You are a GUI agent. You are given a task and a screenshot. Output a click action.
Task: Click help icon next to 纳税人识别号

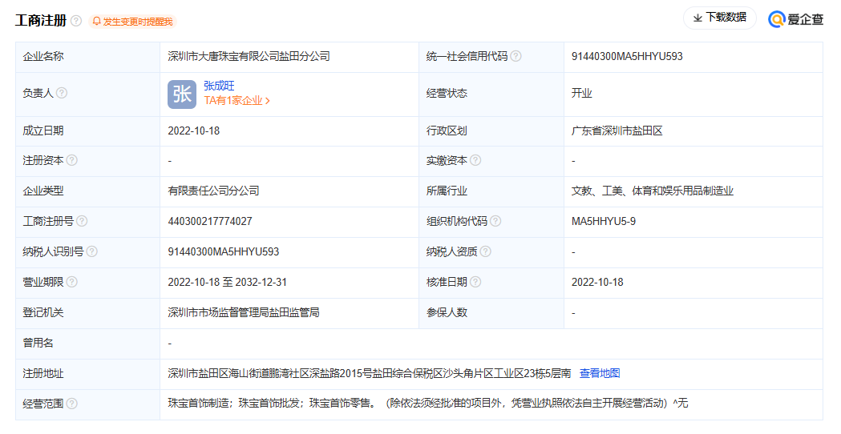click(x=91, y=251)
